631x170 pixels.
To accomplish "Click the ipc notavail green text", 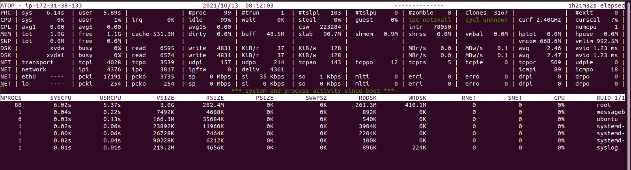I will [430, 20].
